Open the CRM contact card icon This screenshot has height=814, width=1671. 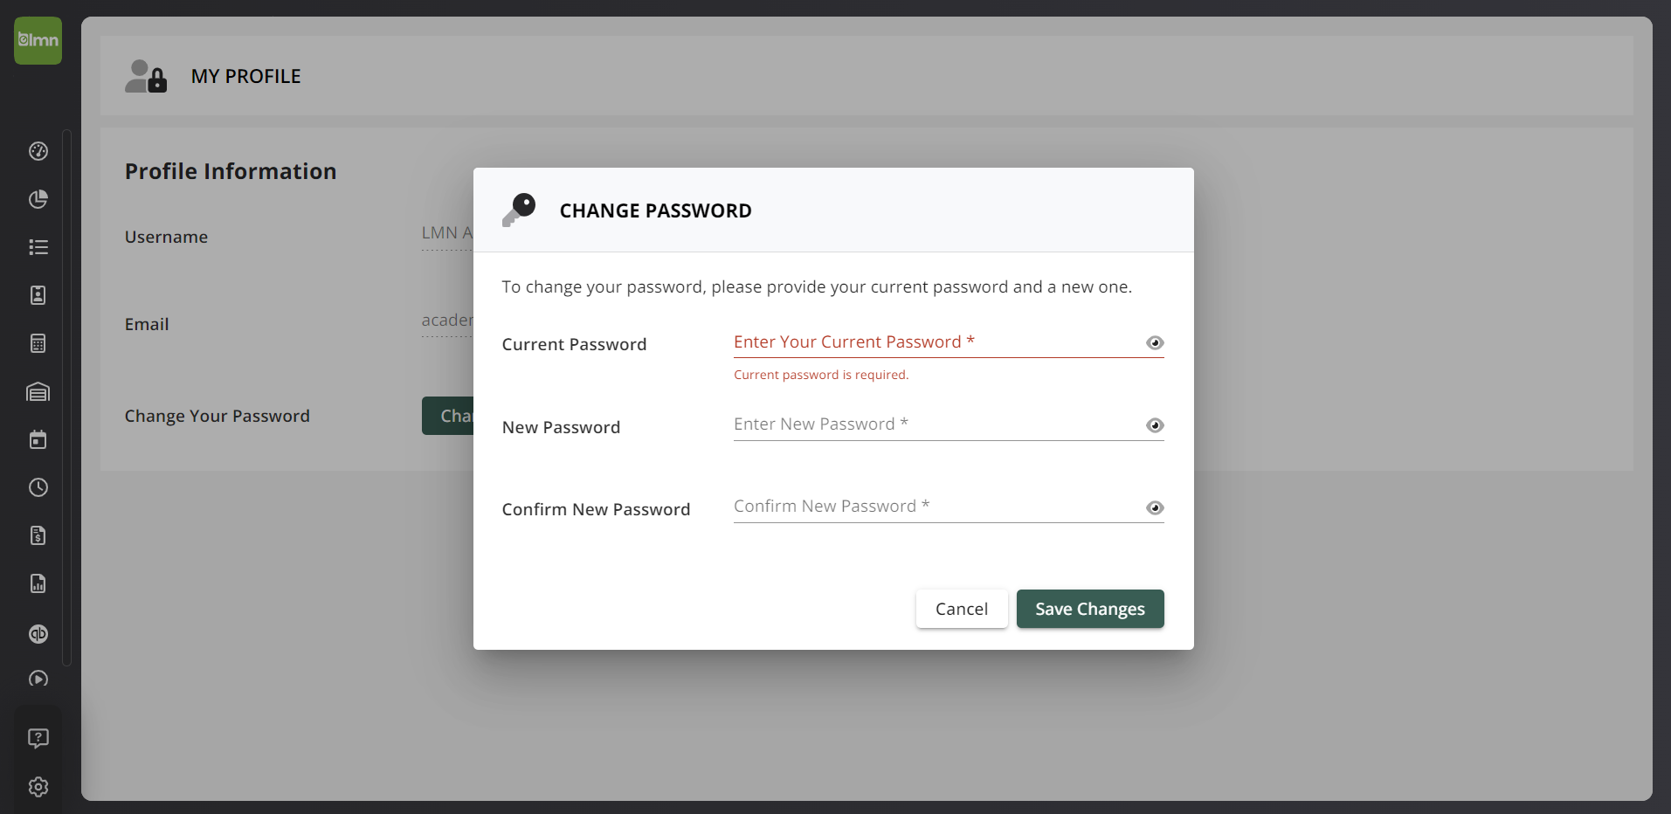click(x=38, y=294)
